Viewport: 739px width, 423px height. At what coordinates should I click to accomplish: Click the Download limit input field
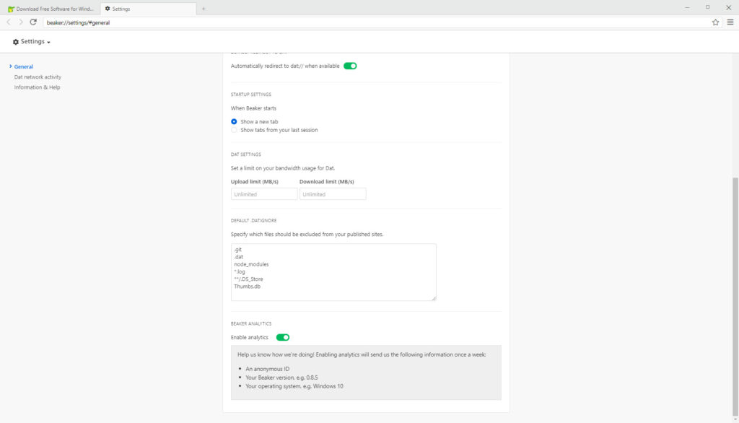[x=333, y=194]
